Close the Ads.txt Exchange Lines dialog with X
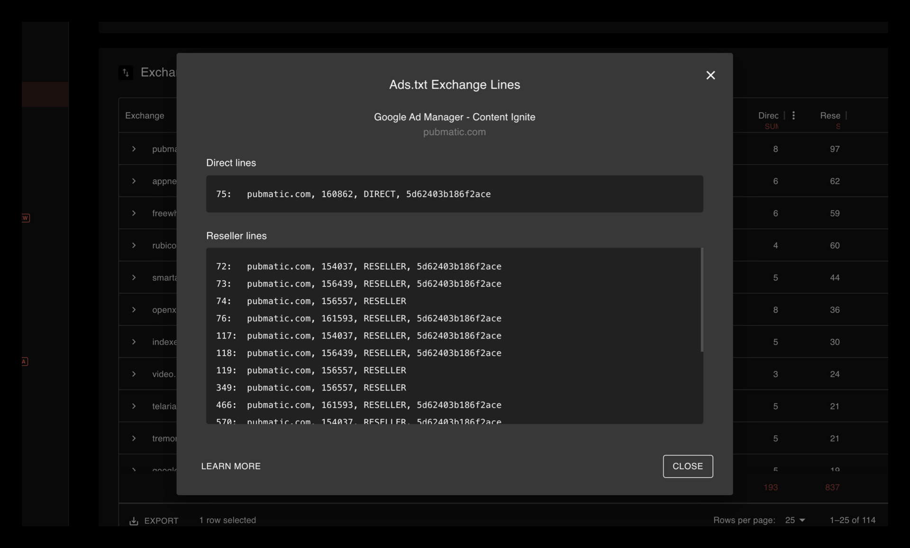This screenshot has width=910, height=548. [x=710, y=75]
